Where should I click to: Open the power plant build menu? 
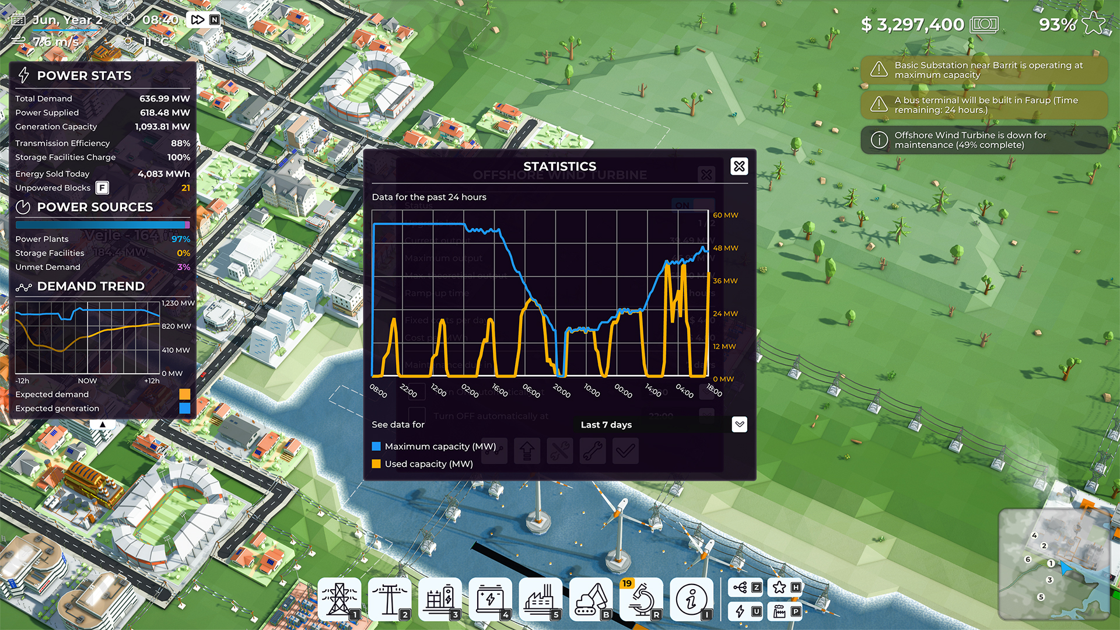pos(541,599)
